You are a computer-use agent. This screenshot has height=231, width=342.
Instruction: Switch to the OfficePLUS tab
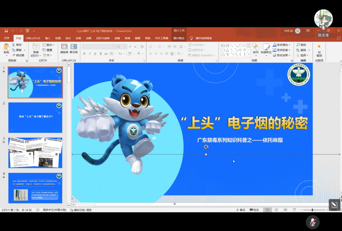[x=33, y=38]
